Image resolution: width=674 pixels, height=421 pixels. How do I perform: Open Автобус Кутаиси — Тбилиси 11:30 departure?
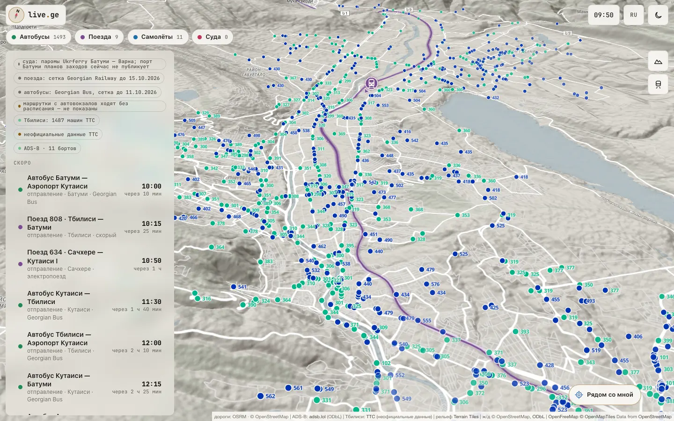coord(90,305)
